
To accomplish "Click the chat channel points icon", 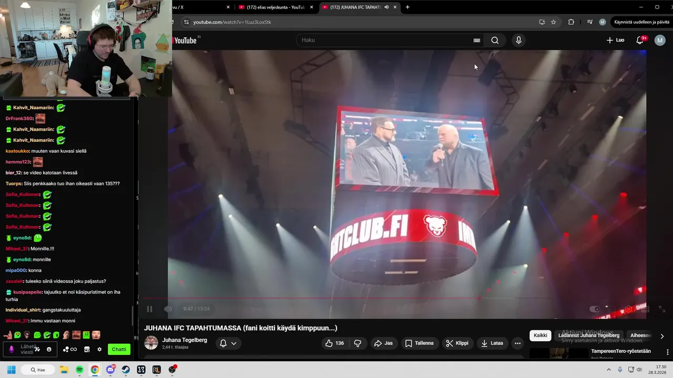I will [x=70, y=350].
